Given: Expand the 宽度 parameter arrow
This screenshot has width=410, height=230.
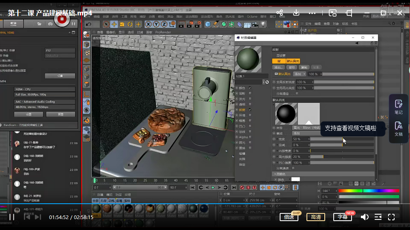Looking at the screenshot, I should point(277,139).
